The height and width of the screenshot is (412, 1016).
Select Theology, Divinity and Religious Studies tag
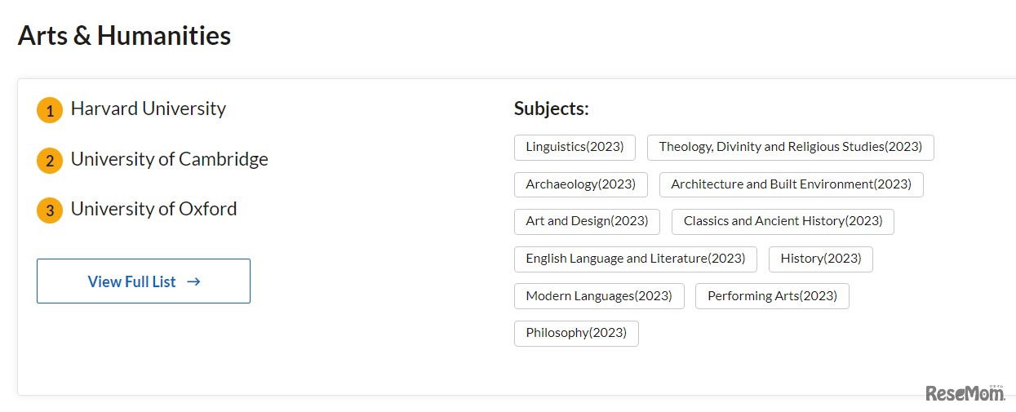(x=790, y=147)
